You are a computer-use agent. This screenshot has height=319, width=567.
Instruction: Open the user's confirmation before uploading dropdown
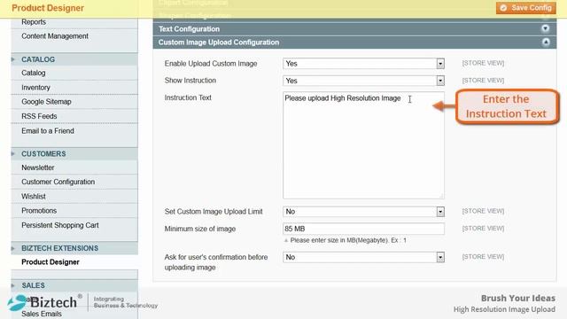coord(363,257)
